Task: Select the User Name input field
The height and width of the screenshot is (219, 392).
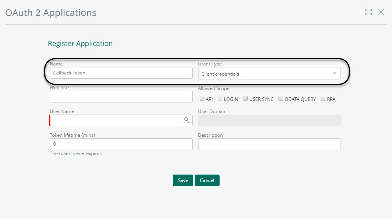Action: tap(121, 120)
